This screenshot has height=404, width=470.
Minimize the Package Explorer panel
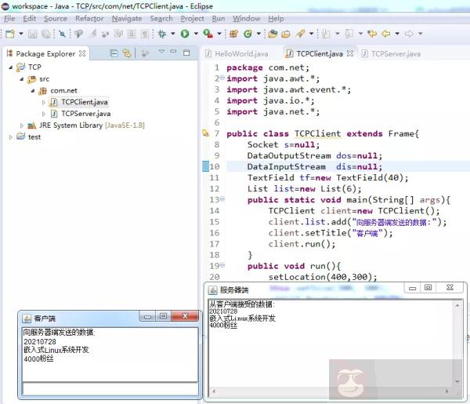tap(174, 53)
